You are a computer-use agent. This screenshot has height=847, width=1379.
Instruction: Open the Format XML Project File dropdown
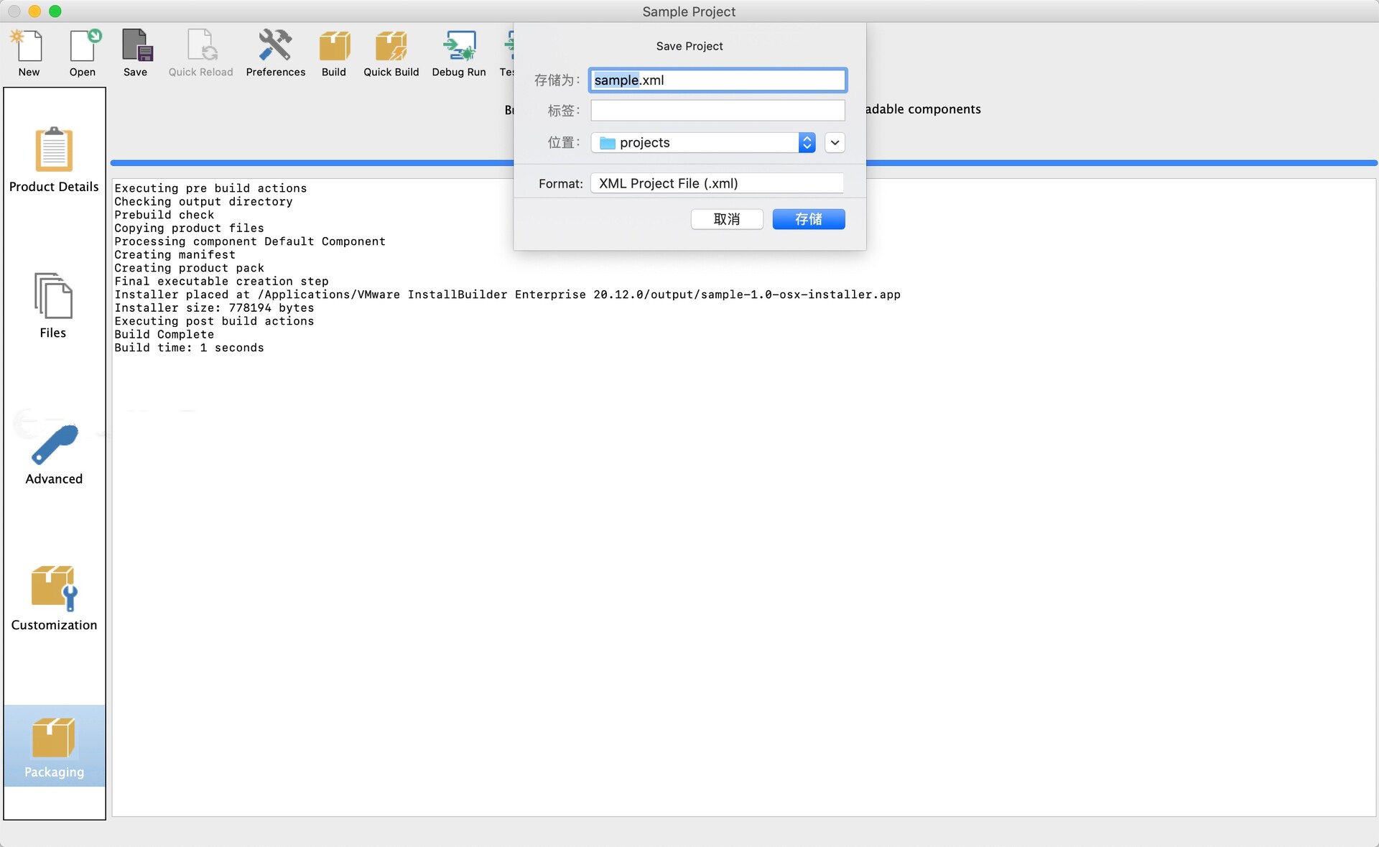(x=717, y=183)
